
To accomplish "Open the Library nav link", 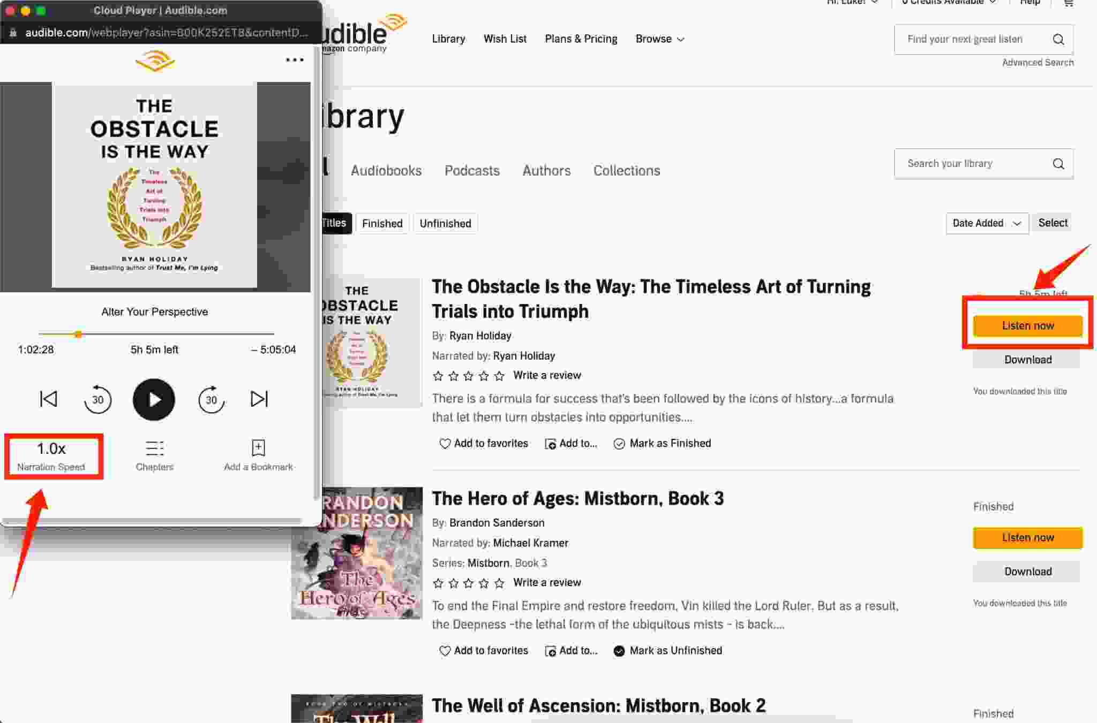I will coord(448,39).
